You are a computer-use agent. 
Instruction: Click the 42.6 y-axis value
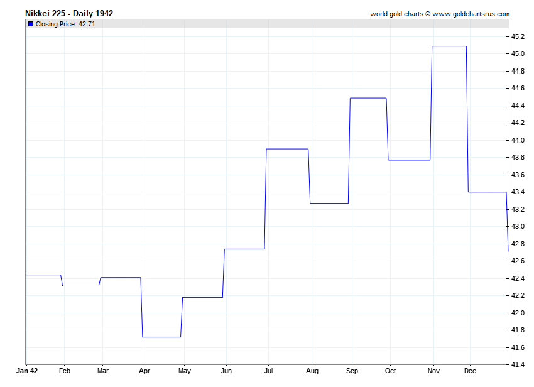point(518,261)
